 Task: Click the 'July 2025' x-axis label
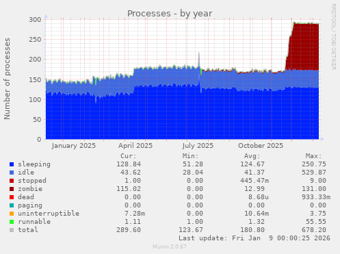[198, 146]
